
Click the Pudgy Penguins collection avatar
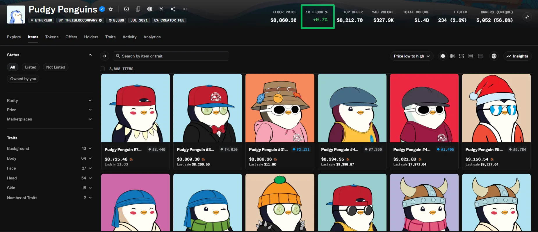16,15
